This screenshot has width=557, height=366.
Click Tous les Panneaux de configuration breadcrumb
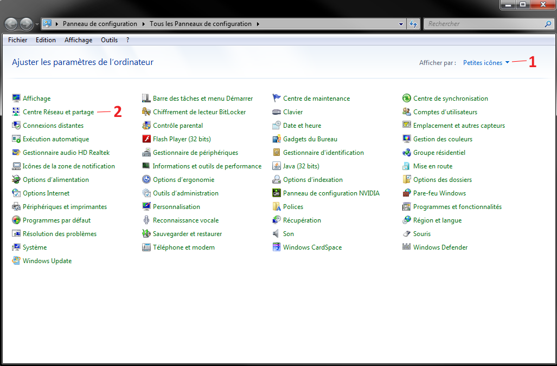(200, 24)
